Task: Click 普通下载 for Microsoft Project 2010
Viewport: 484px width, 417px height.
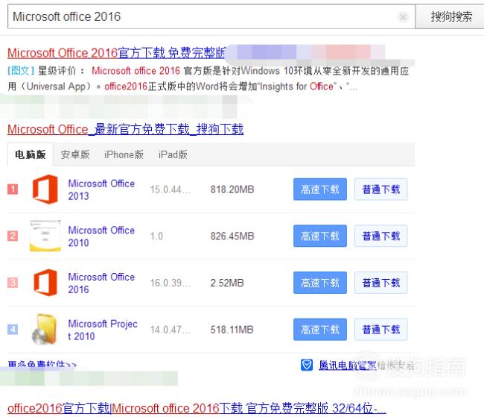Action: [381, 330]
